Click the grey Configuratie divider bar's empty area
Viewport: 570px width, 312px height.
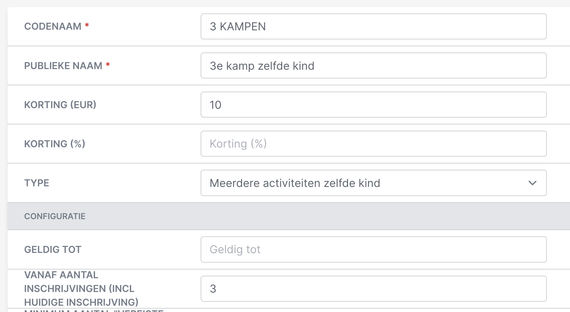coord(314,216)
